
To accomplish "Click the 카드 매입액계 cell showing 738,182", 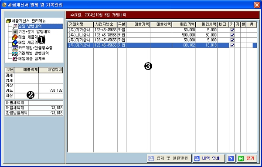I will pos(51,90).
